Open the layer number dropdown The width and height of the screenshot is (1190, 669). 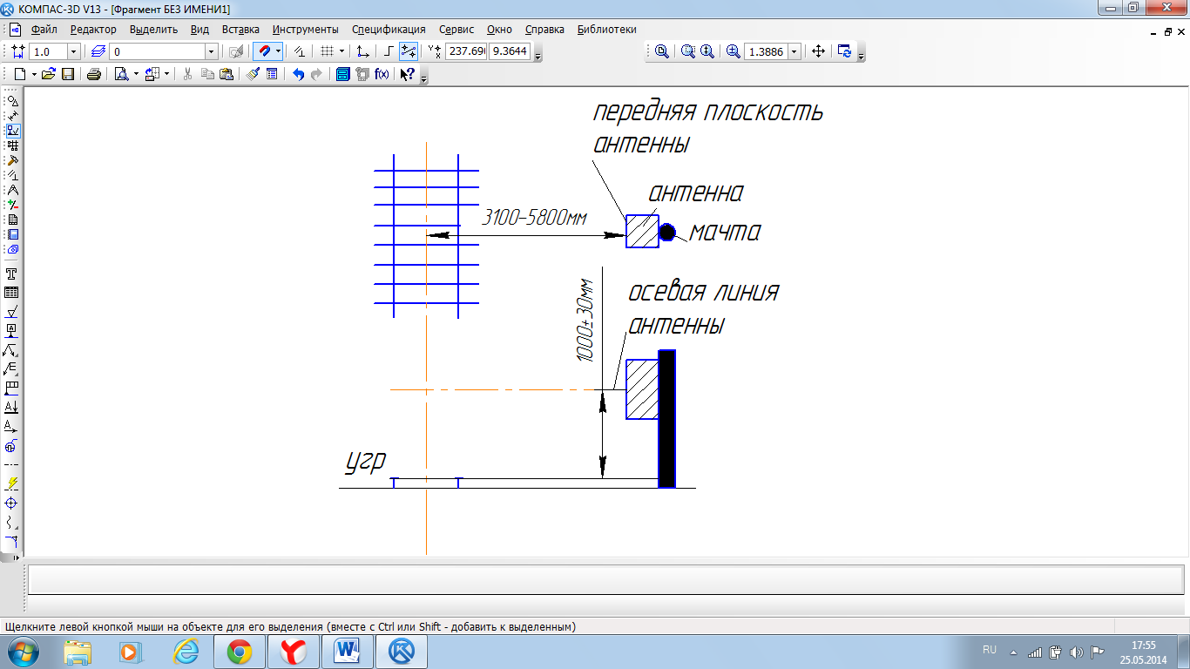tap(210, 51)
